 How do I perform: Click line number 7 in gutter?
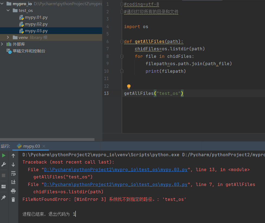click(107, 49)
